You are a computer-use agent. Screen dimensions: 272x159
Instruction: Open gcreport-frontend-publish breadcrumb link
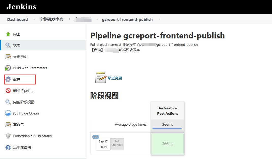pos(127,19)
